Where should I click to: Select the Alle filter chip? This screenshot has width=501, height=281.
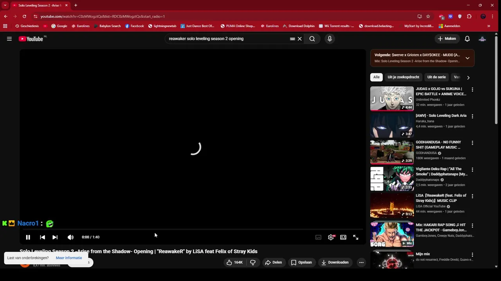pyautogui.click(x=376, y=77)
